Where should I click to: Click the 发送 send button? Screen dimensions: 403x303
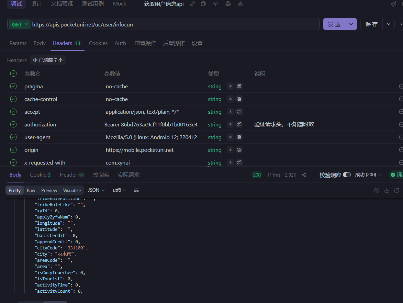click(x=334, y=24)
